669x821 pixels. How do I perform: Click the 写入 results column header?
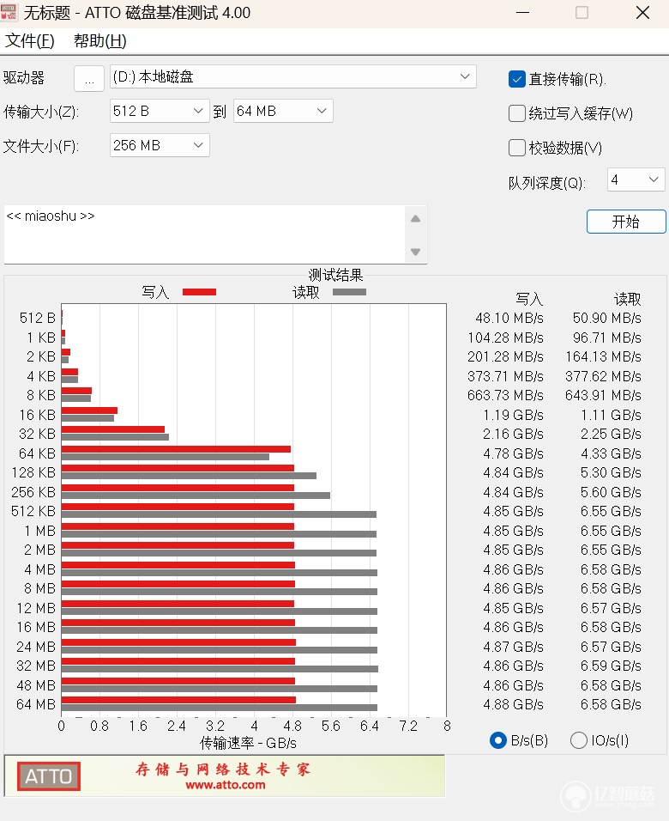tap(529, 299)
